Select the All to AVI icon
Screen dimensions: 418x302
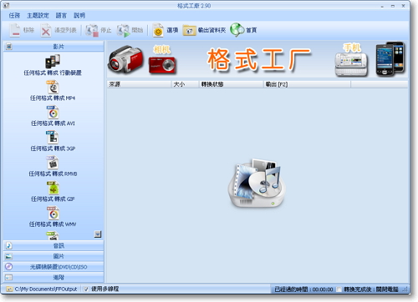[53, 113]
